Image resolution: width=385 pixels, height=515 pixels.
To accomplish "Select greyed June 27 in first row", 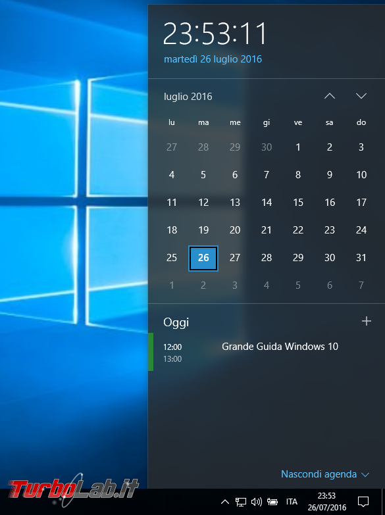I will pos(172,147).
